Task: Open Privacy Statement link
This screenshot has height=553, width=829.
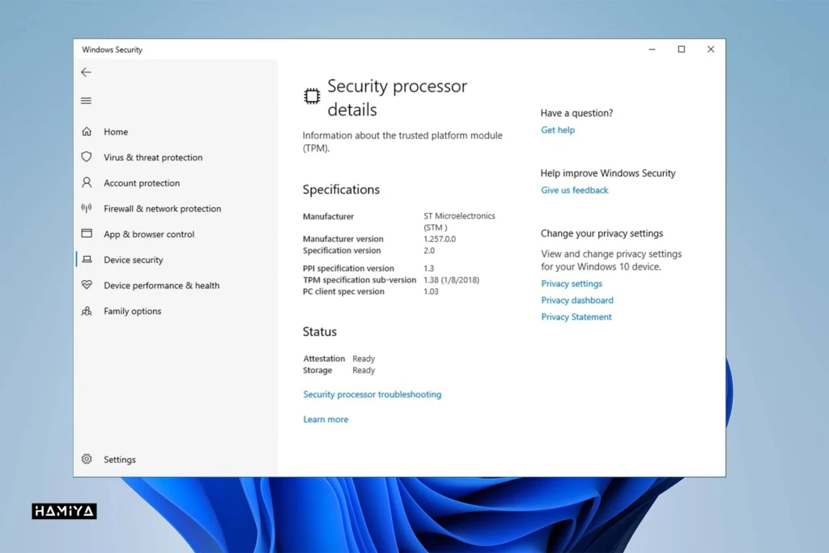Action: point(576,317)
